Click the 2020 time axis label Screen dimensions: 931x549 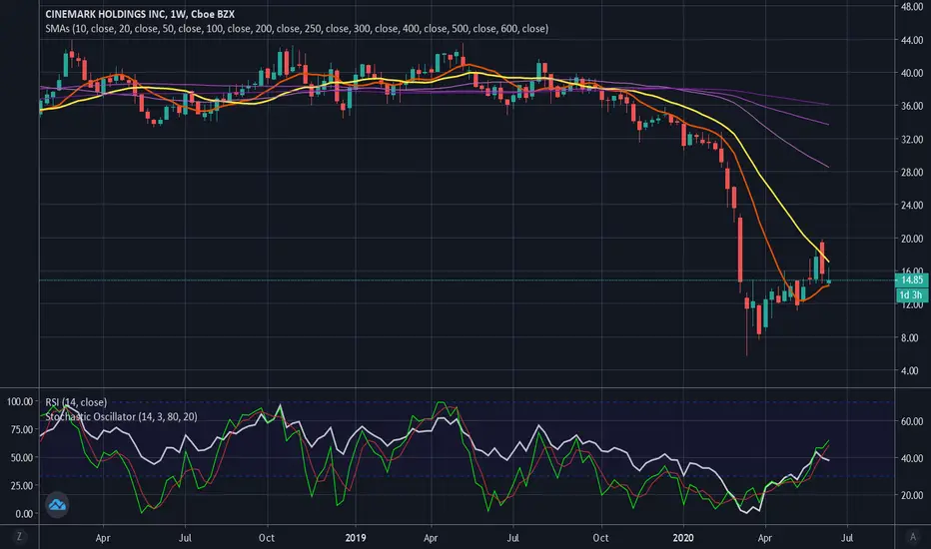[x=683, y=538]
